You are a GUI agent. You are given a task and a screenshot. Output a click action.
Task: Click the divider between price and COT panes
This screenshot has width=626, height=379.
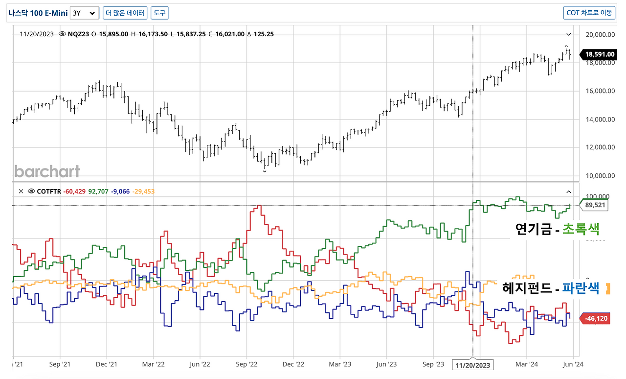tap(295, 182)
